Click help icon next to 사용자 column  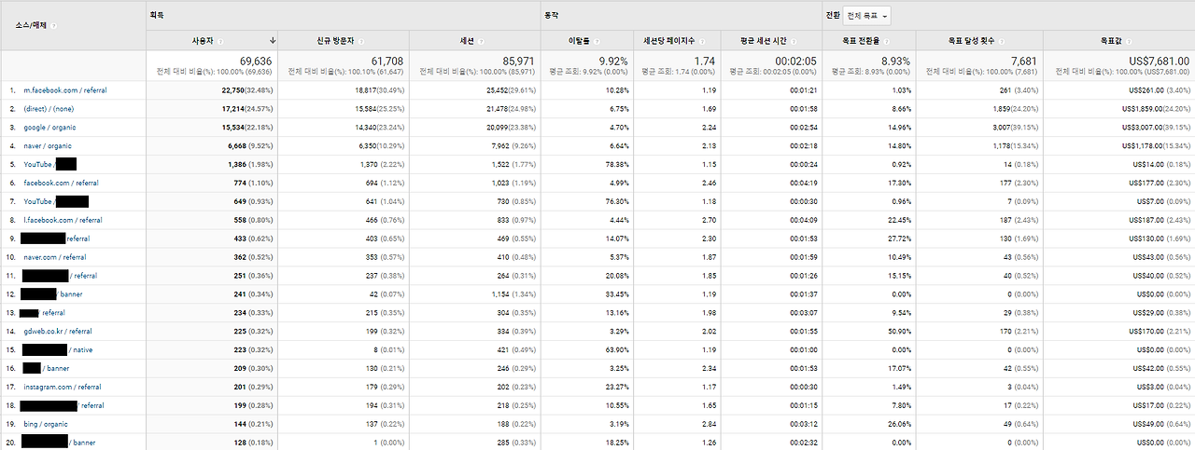219,41
